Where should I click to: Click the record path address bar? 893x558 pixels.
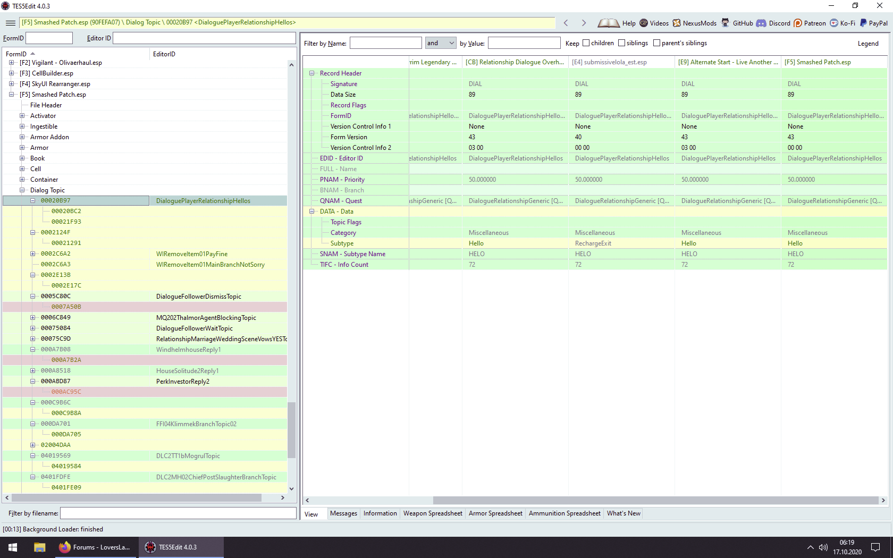(x=288, y=22)
